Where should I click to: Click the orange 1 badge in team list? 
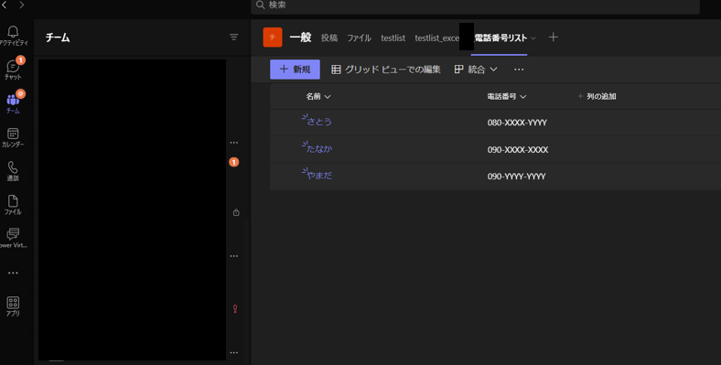234,162
